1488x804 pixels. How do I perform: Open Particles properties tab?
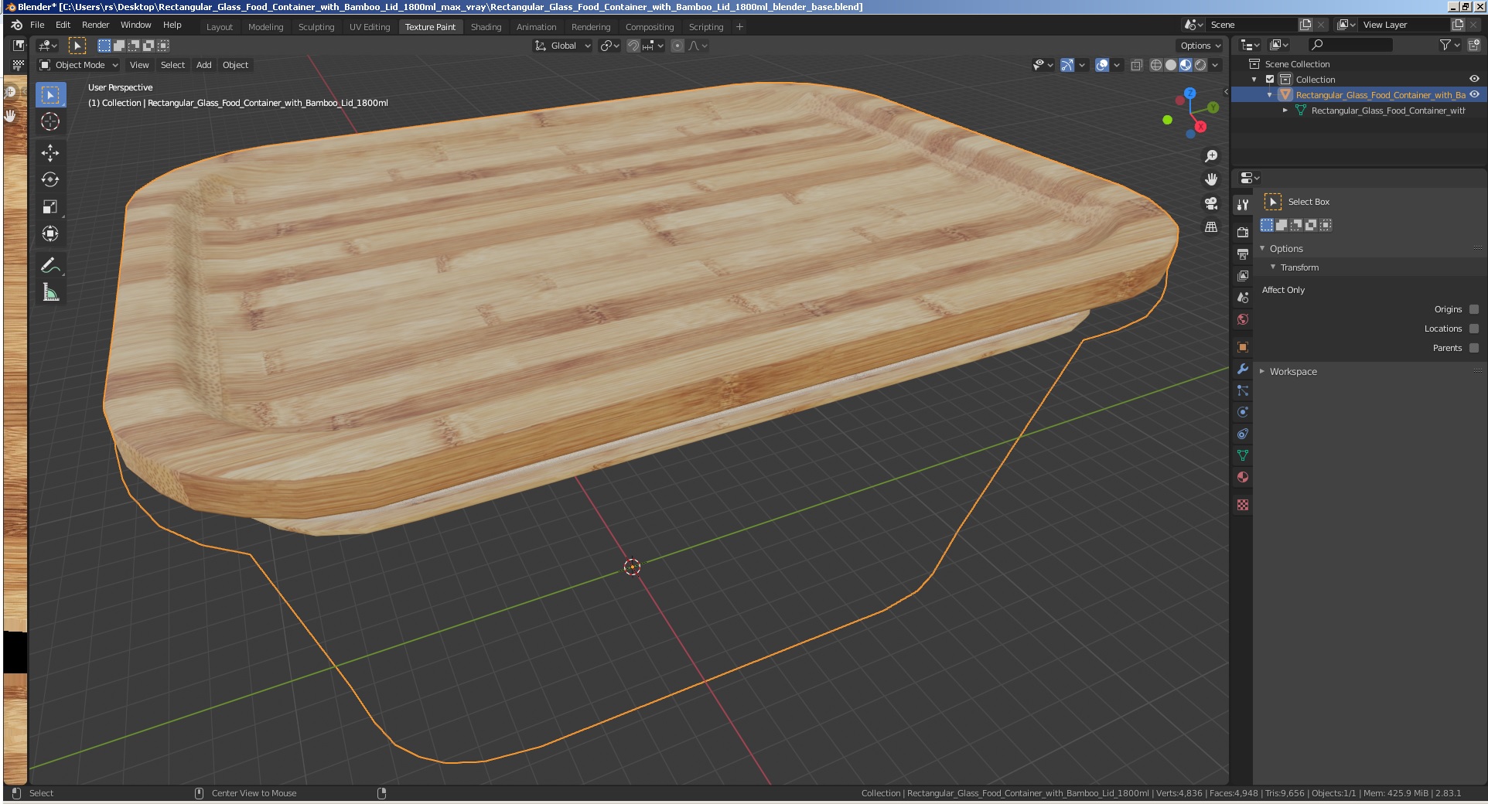1243,390
